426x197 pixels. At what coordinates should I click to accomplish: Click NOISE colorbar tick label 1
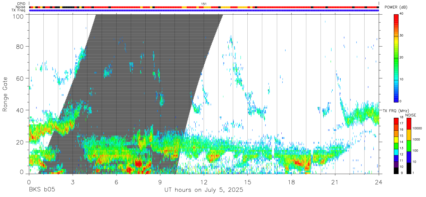click(414, 173)
